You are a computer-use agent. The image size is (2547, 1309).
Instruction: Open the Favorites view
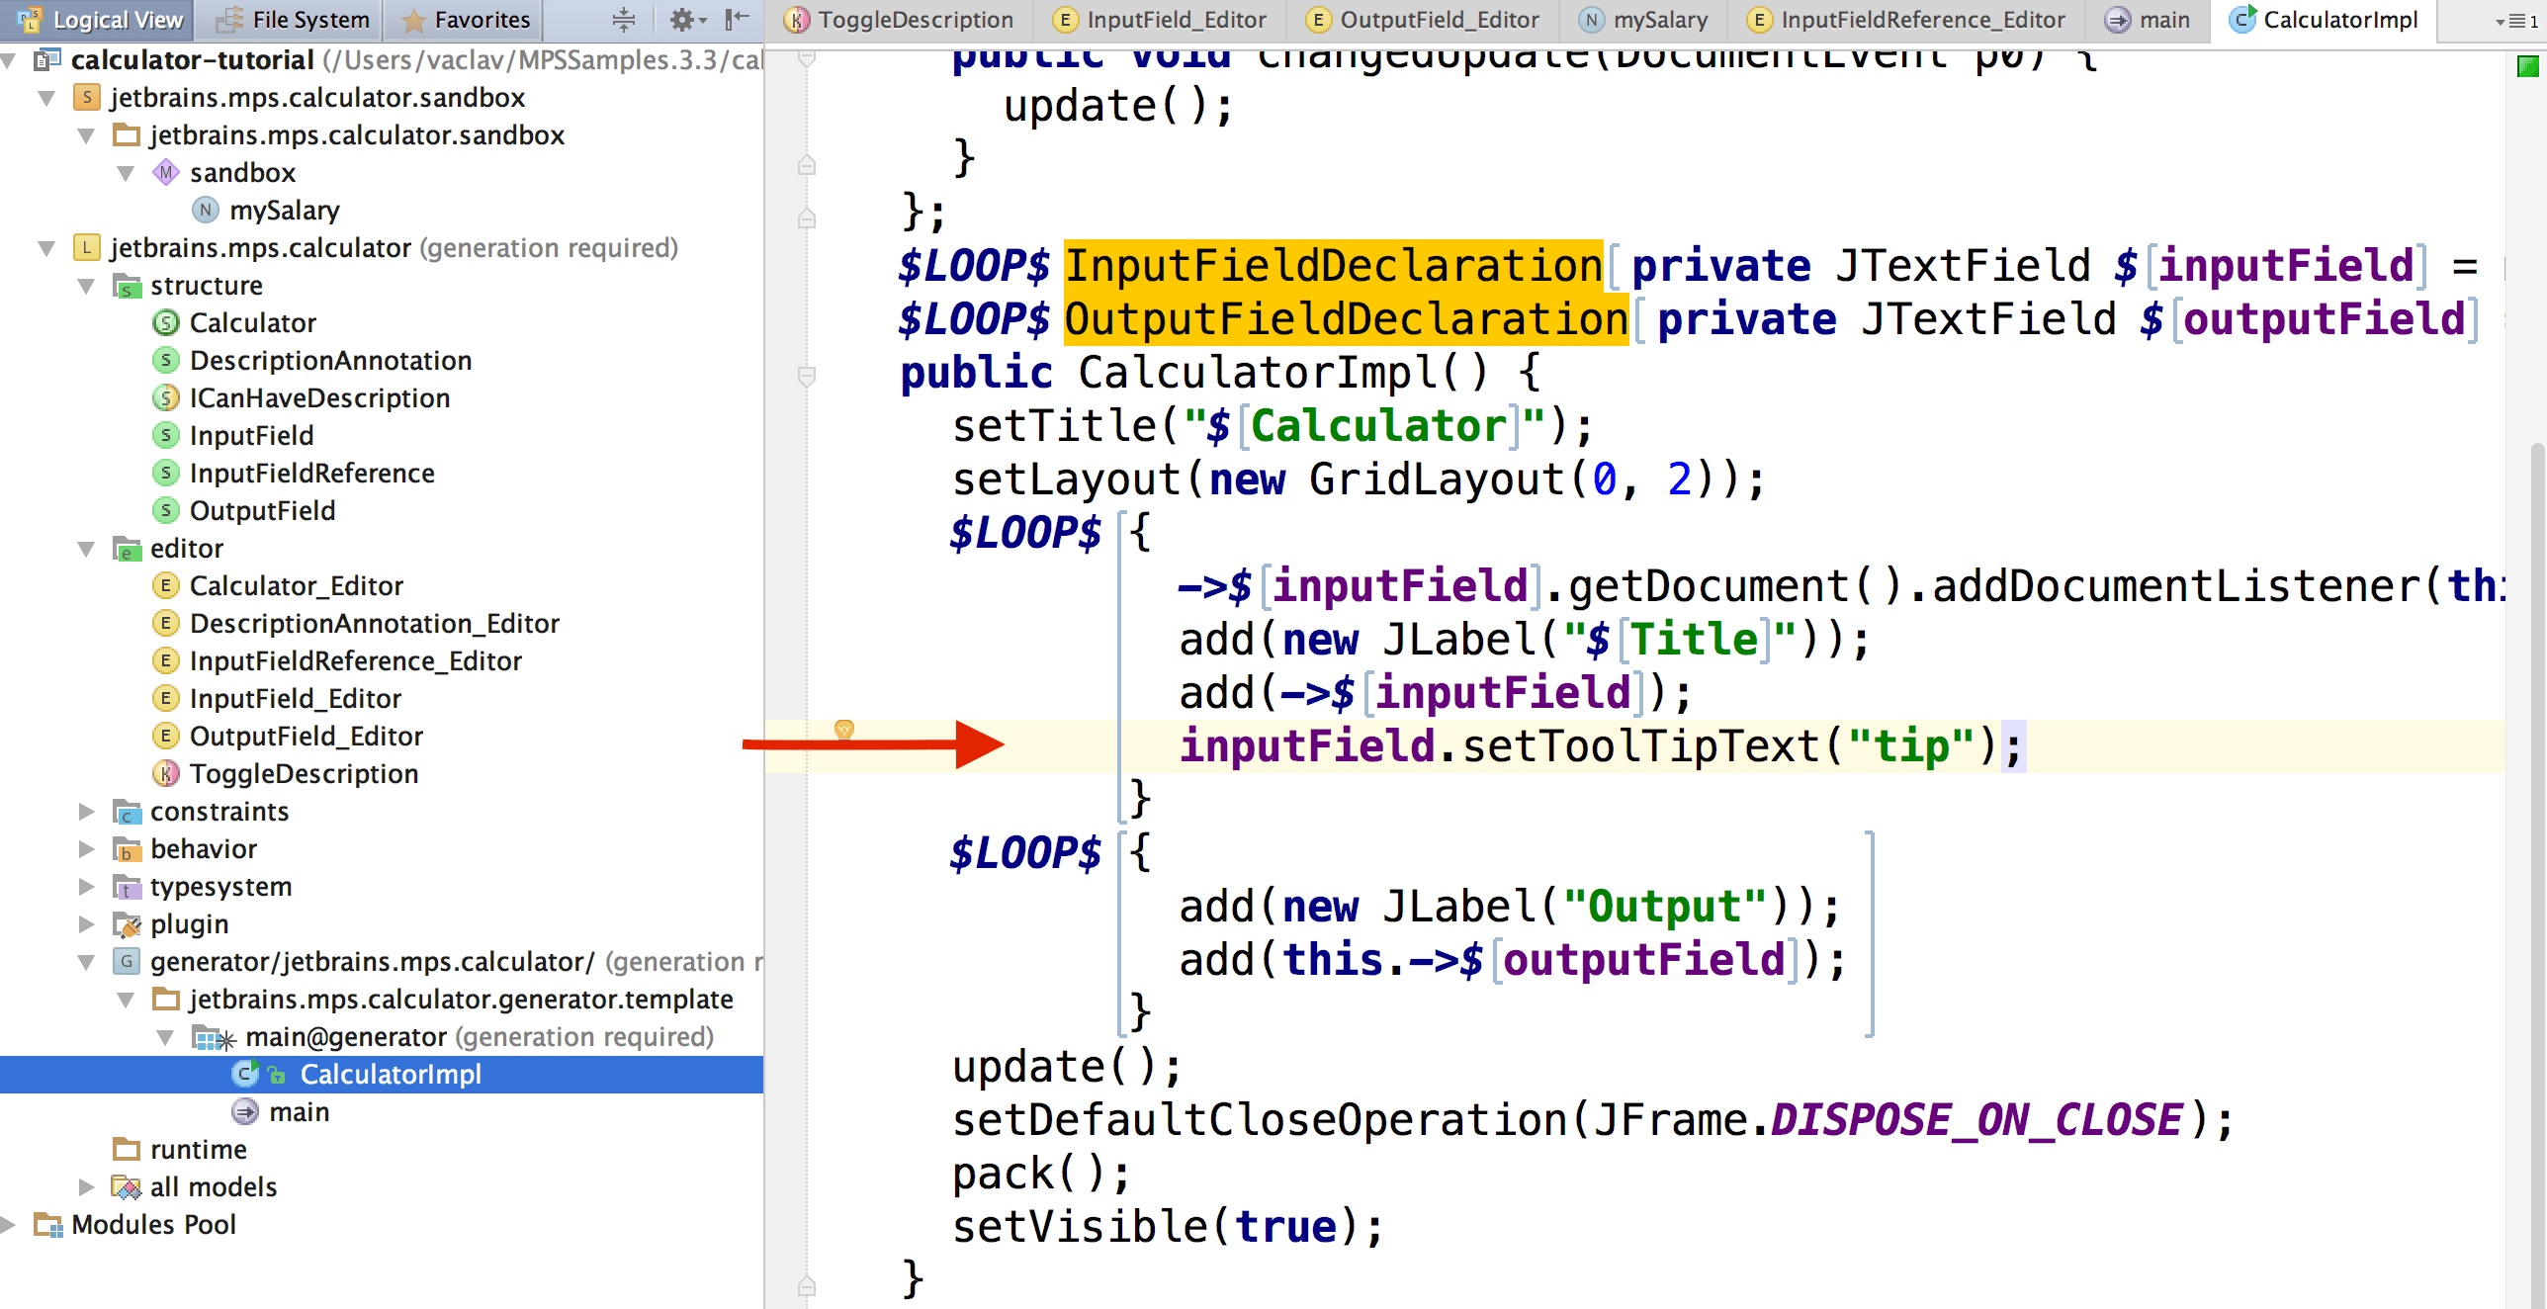(x=463, y=19)
